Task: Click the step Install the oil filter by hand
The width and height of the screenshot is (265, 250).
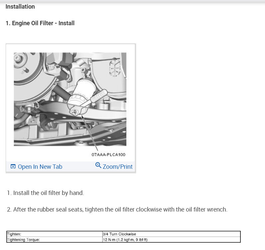Action: pos(46,193)
